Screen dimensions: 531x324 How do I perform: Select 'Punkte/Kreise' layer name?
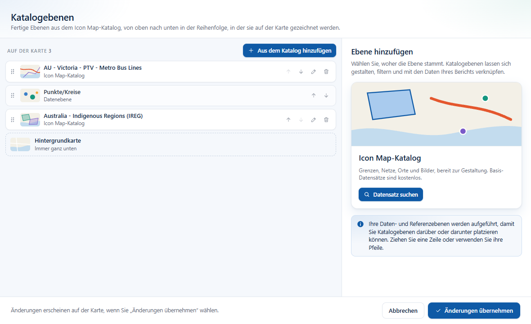pos(62,92)
